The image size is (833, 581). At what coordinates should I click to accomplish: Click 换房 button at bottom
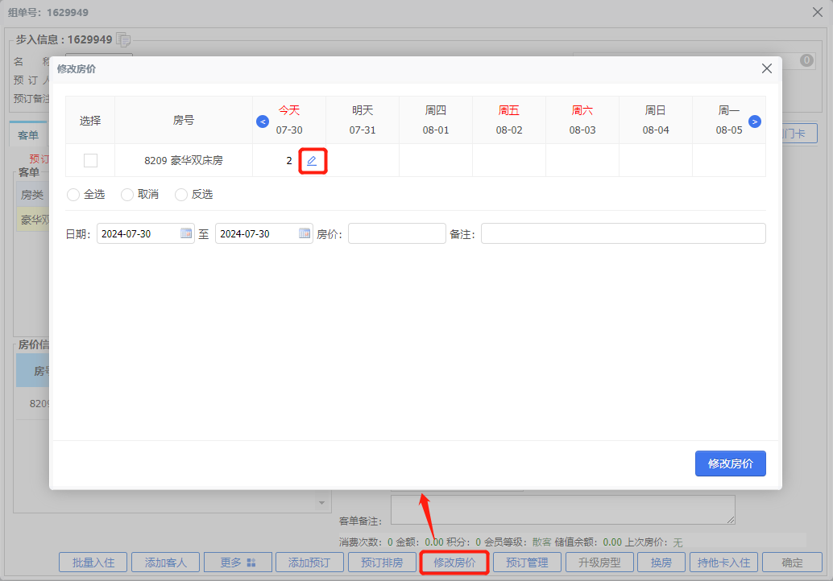point(661,562)
